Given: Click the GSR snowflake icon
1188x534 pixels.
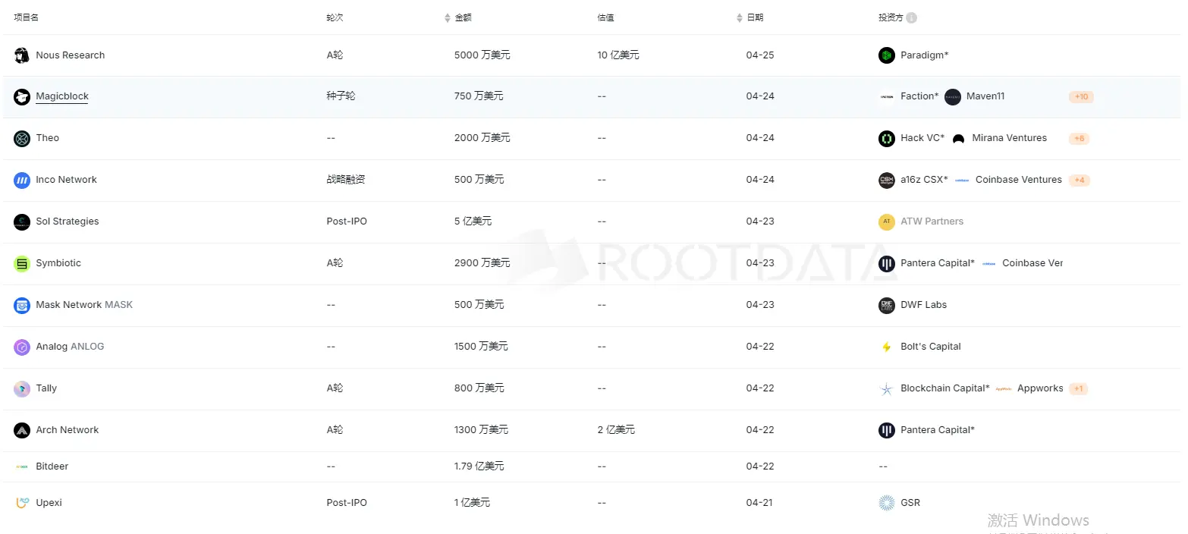Looking at the screenshot, I should pos(886,502).
